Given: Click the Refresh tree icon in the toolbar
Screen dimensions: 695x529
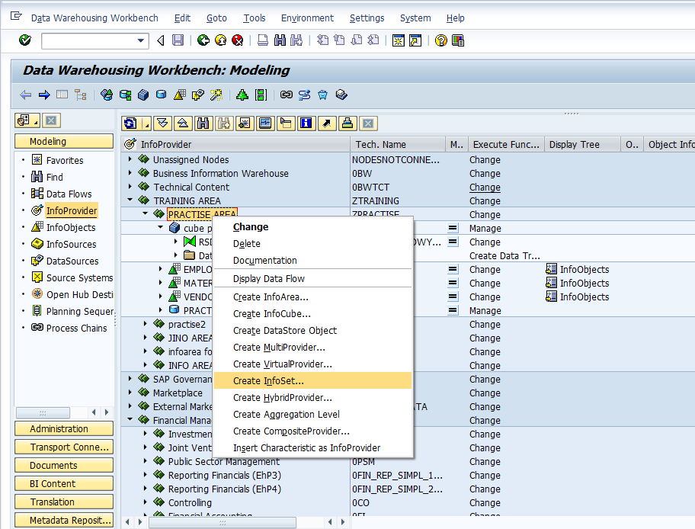Looking at the screenshot, I should click(130, 123).
